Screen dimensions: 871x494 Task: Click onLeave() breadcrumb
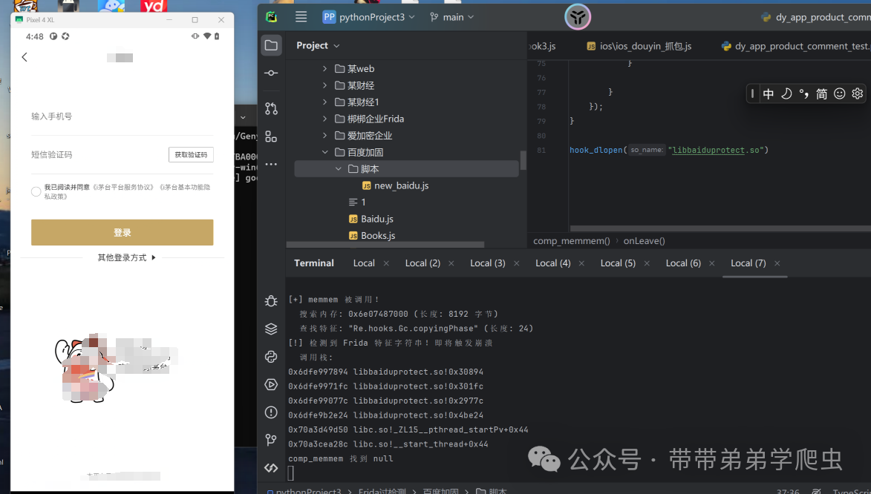tap(645, 241)
